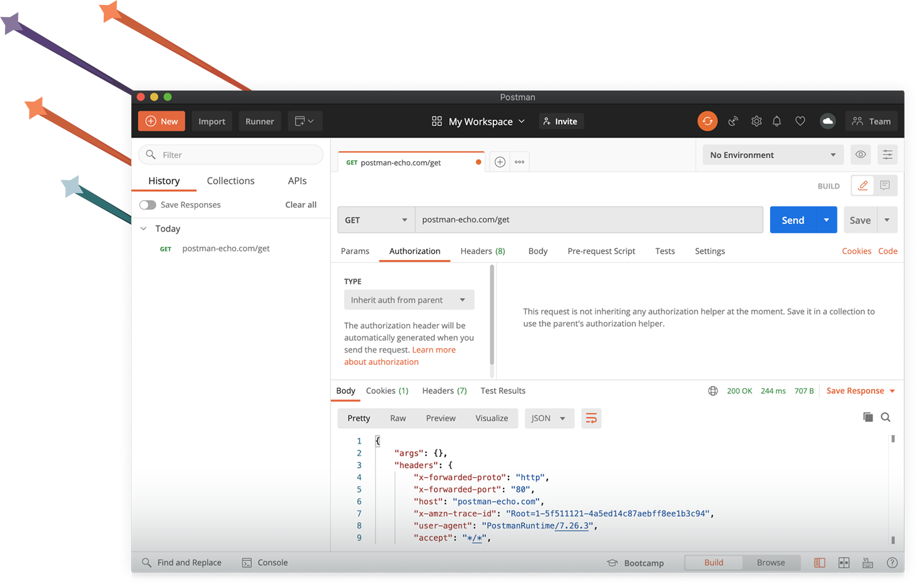The height and width of the screenshot is (585, 917).
Task: Collapse the Today history group
Action: coord(143,229)
